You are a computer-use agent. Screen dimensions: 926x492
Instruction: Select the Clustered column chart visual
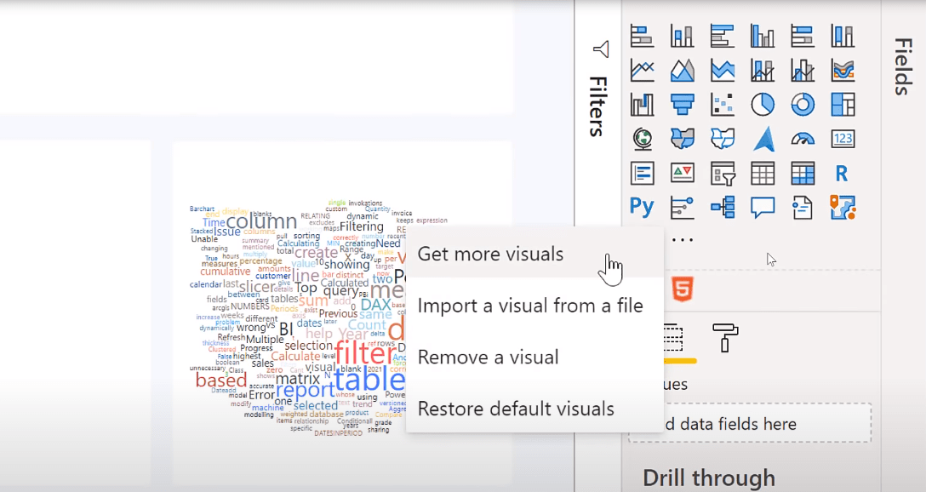[763, 36]
